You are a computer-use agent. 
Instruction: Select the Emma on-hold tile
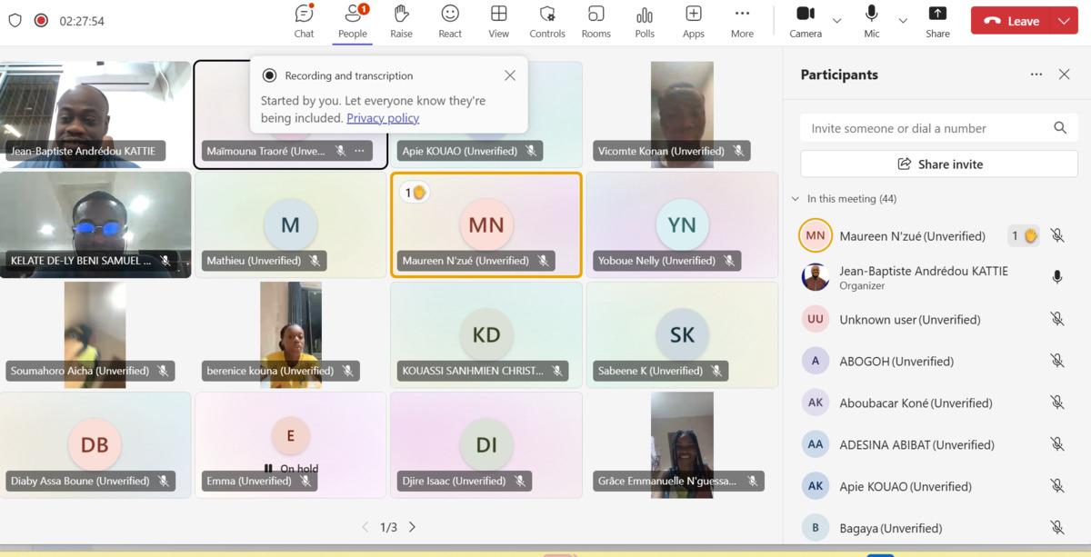pos(291,445)
